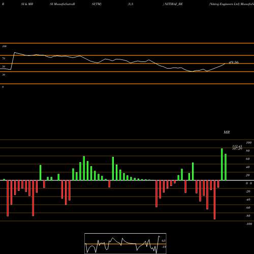Click the end of the RSI line near 49.56
Screen dimensions: 254x254
pos(225,63)
